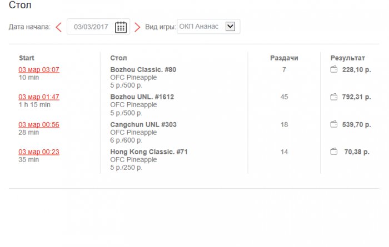The width and height of the screenshot is (389, 247).
Task: Click wallet icon beside 792,31 р. result
Action: [334, 97]
